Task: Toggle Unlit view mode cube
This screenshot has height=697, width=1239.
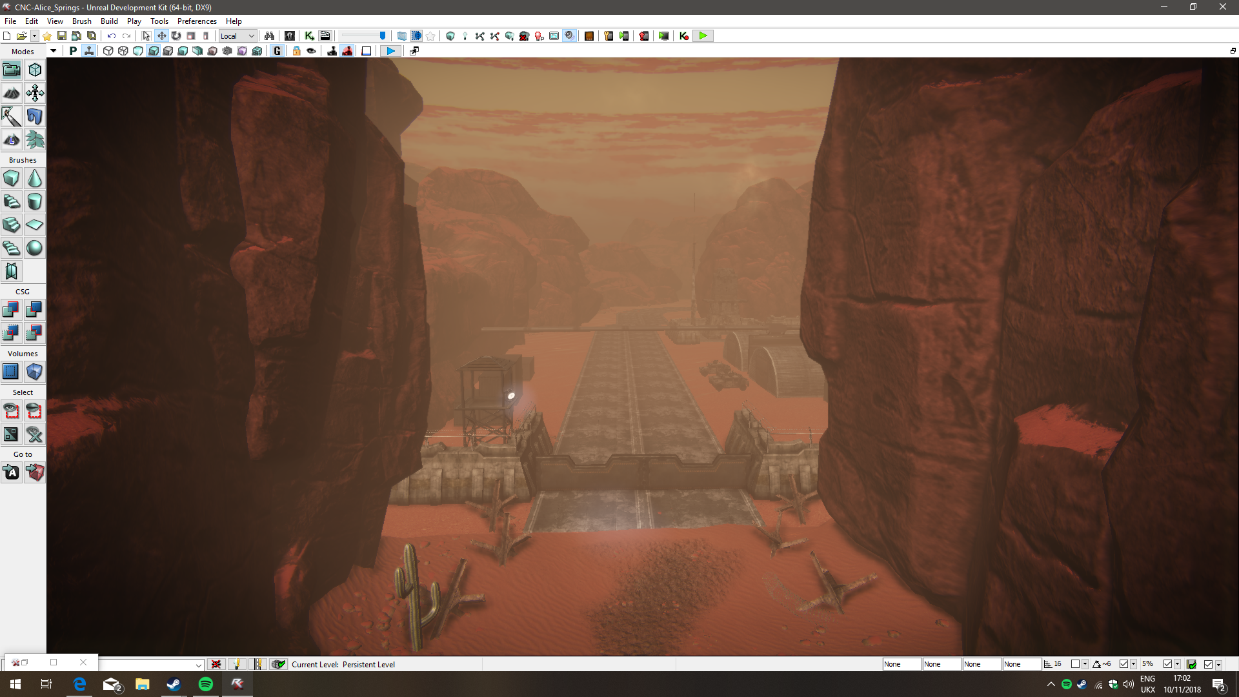Action: 138,51
